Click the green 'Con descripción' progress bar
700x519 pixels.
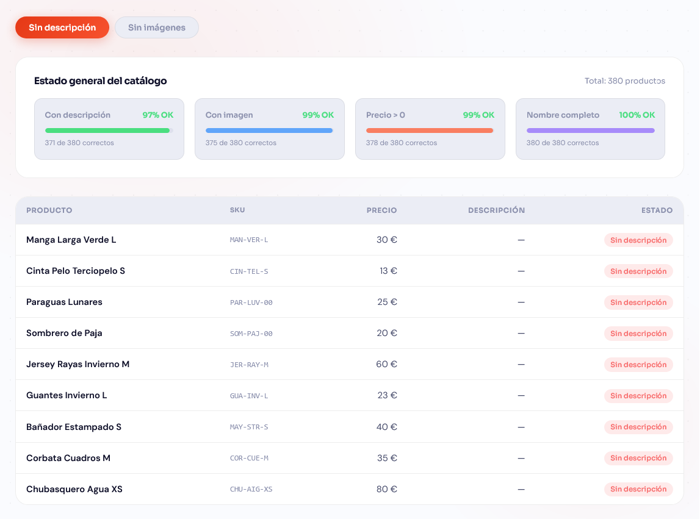coord(109,131)
